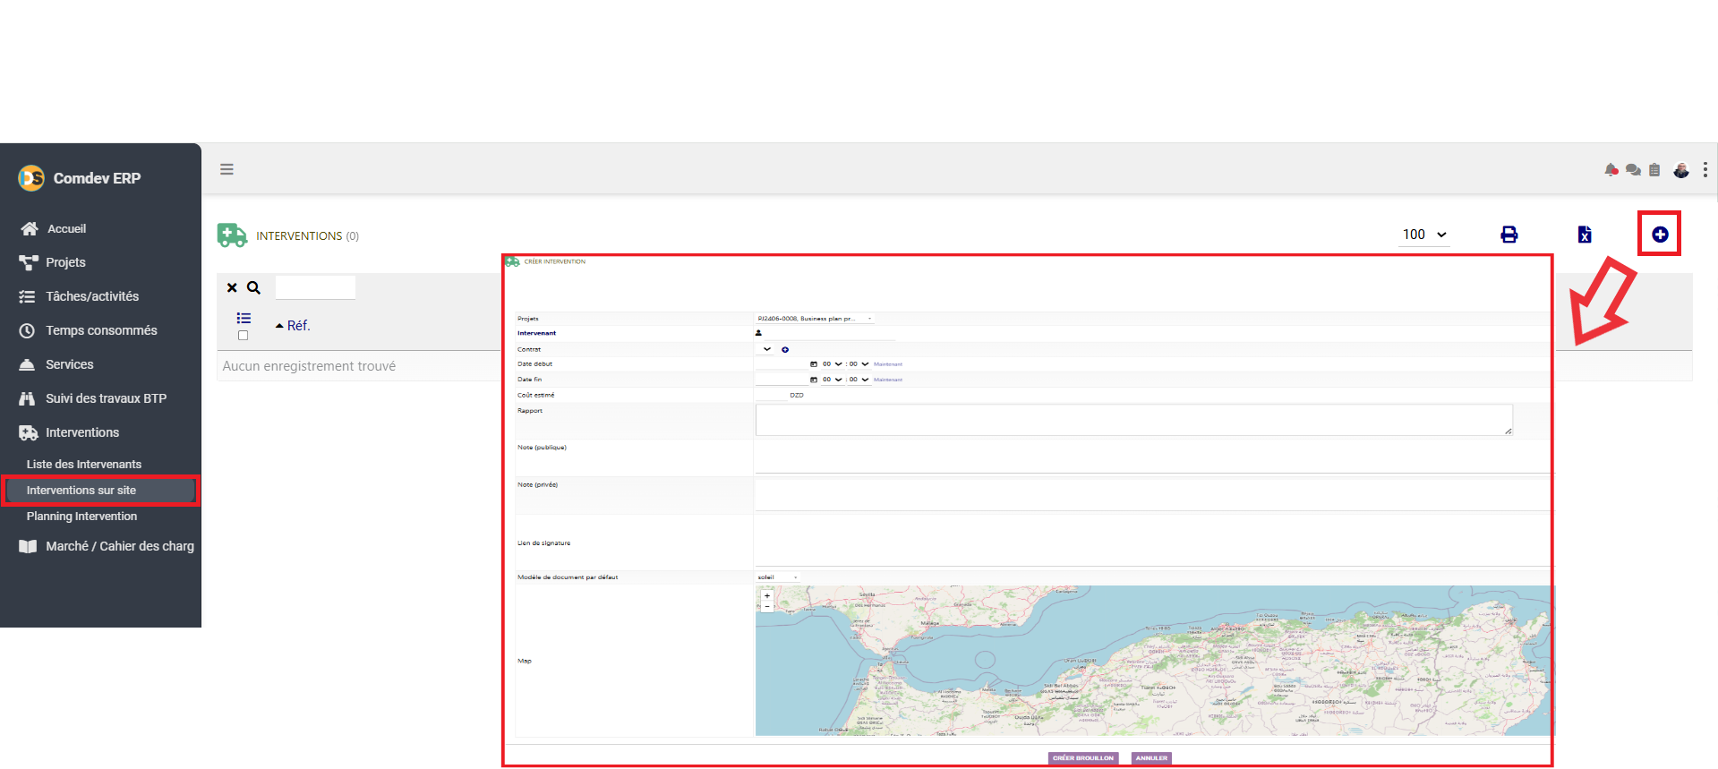Add a contract with the plus icon
The width and height of the screenshot is (1718, 769).
point(785,349)
